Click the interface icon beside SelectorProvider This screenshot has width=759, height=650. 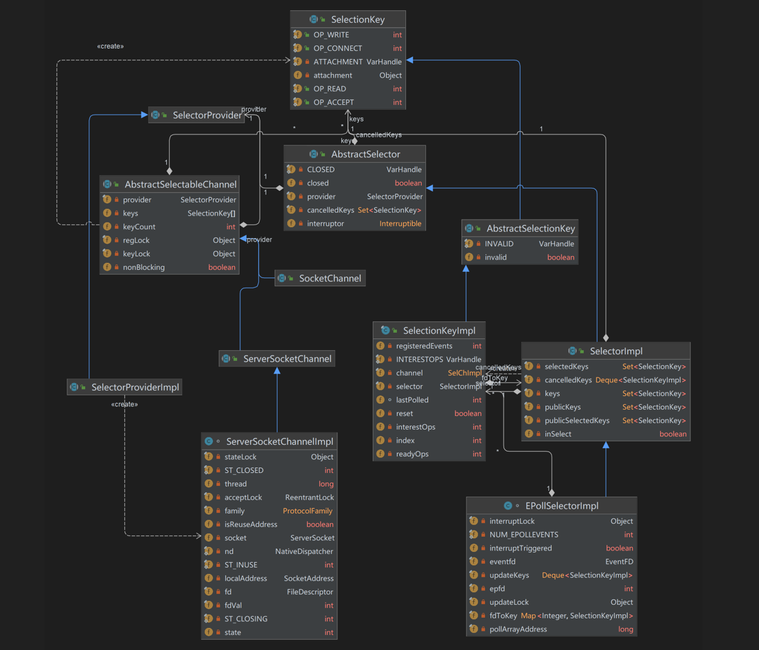click(156, 115)
